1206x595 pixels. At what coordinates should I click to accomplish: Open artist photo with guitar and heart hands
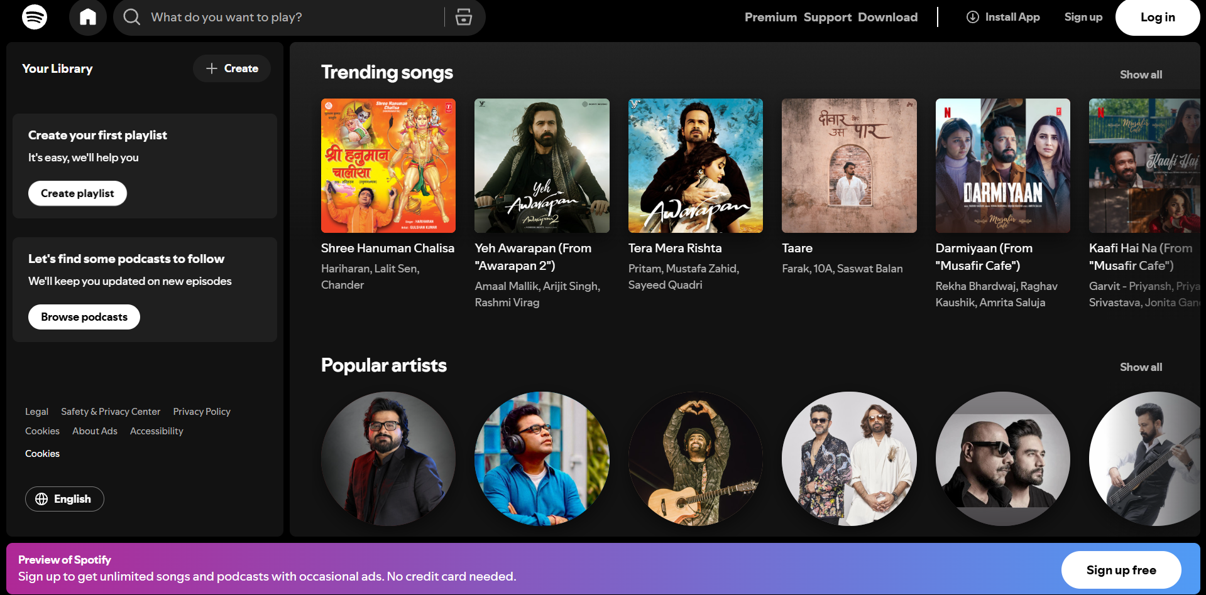[696, 459]
